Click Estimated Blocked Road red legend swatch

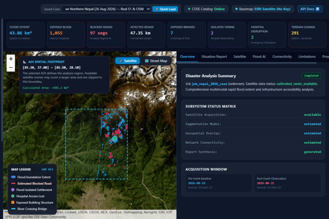coord(13,184)
